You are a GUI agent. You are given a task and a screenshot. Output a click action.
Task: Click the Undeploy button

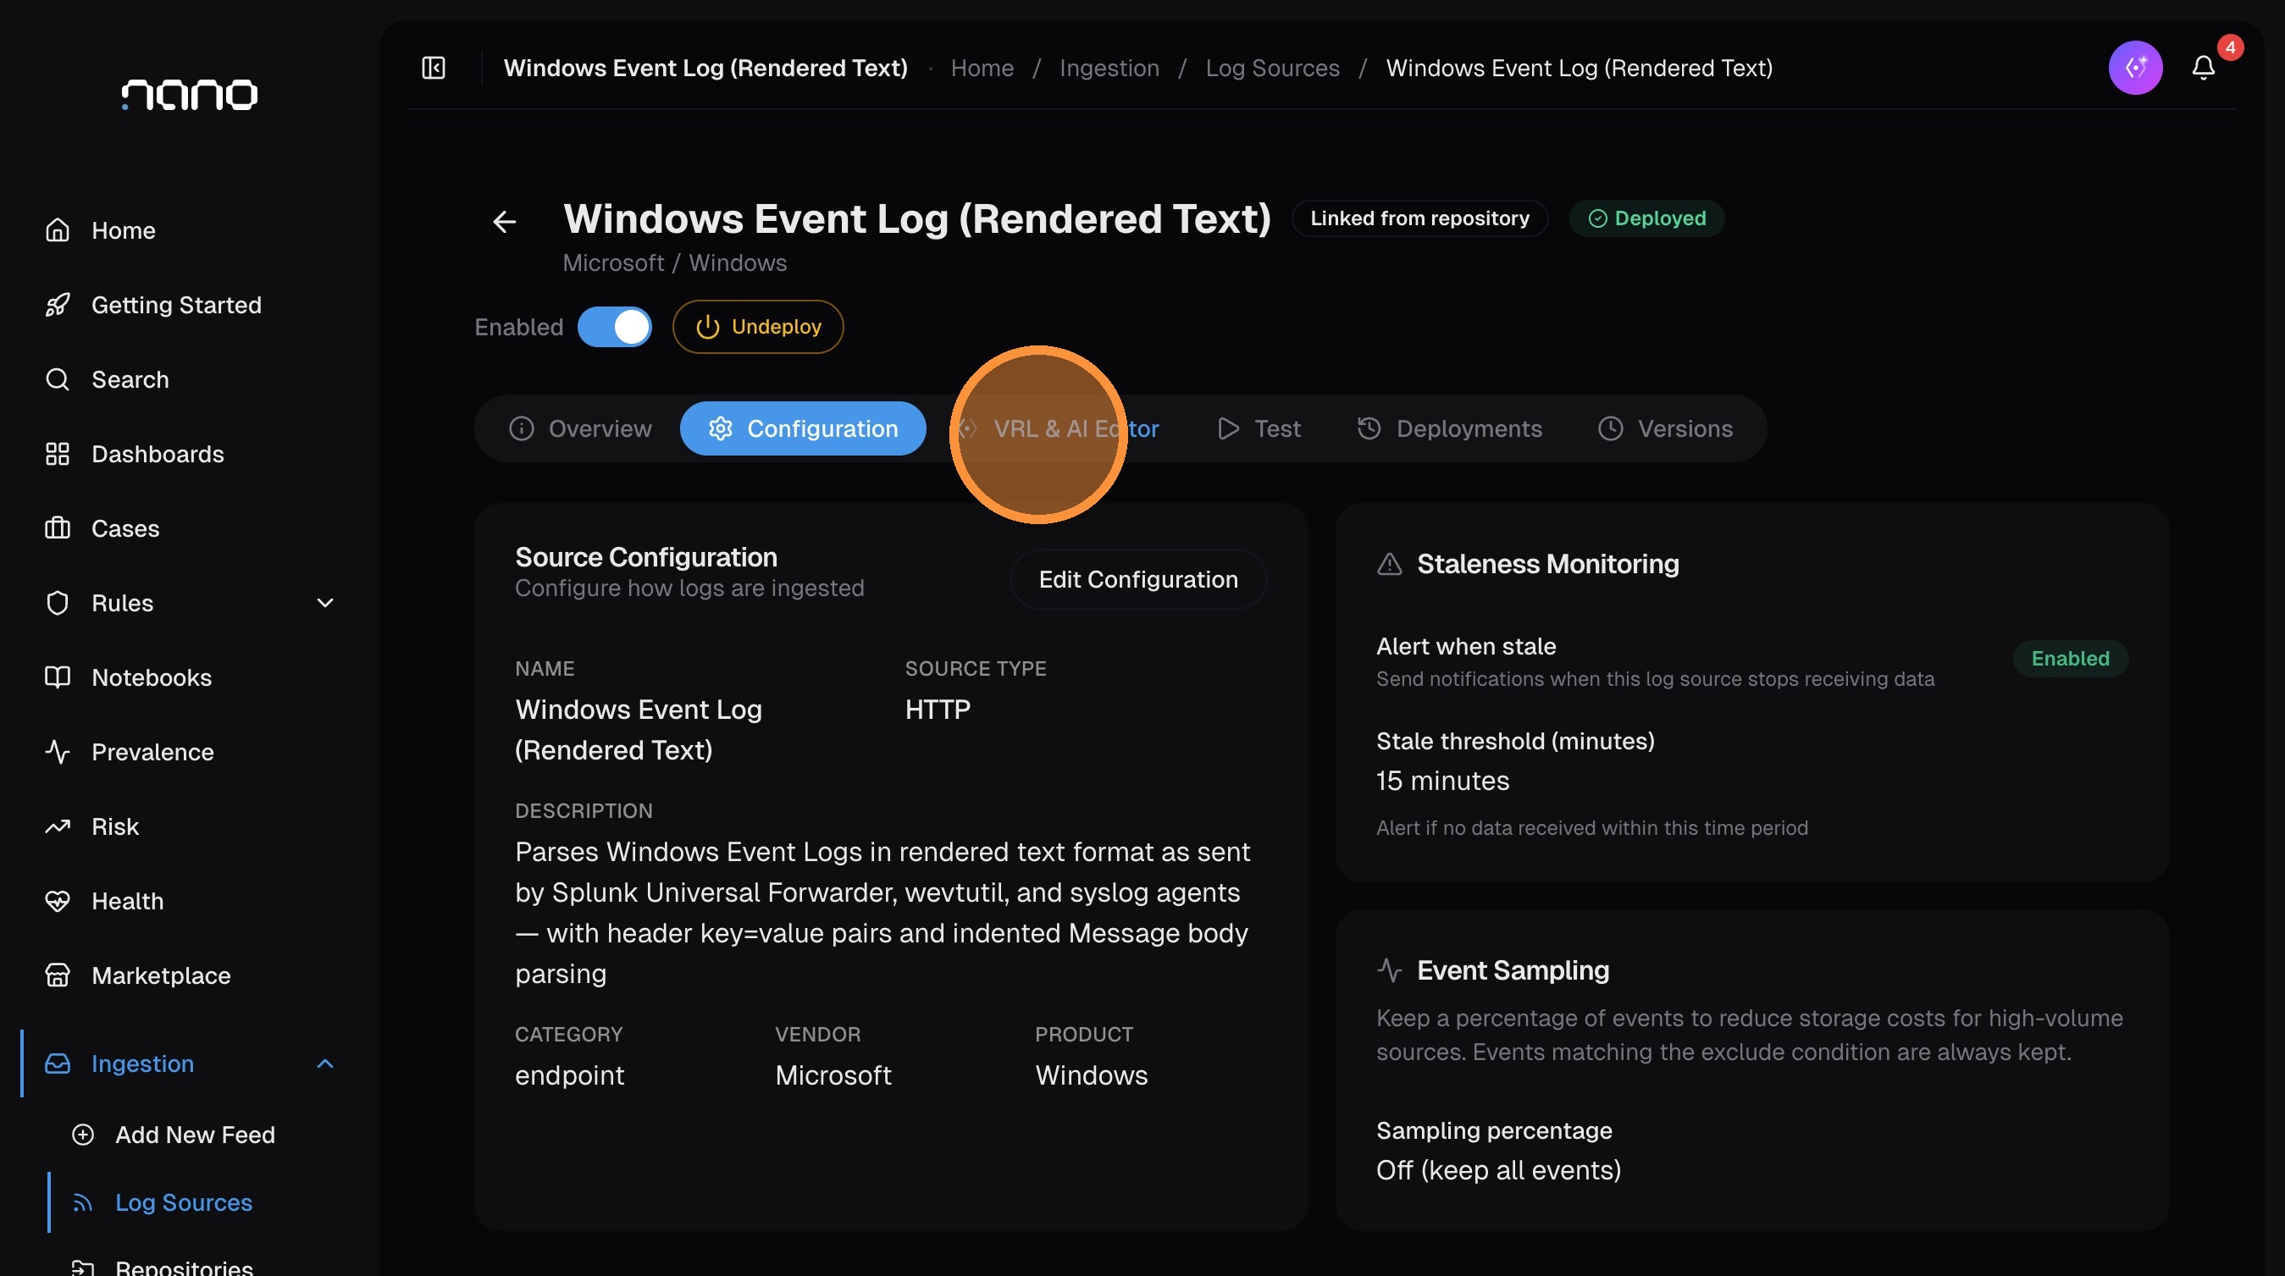pyautogui.click(x=757, y=327)
